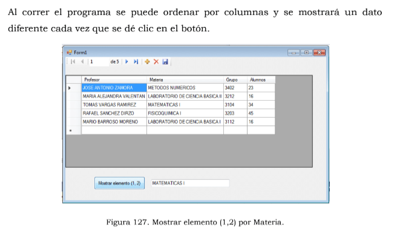Select Alumnos cell 45
The width and height of the screenshot is (397, 230).
[x=261, y=113]
